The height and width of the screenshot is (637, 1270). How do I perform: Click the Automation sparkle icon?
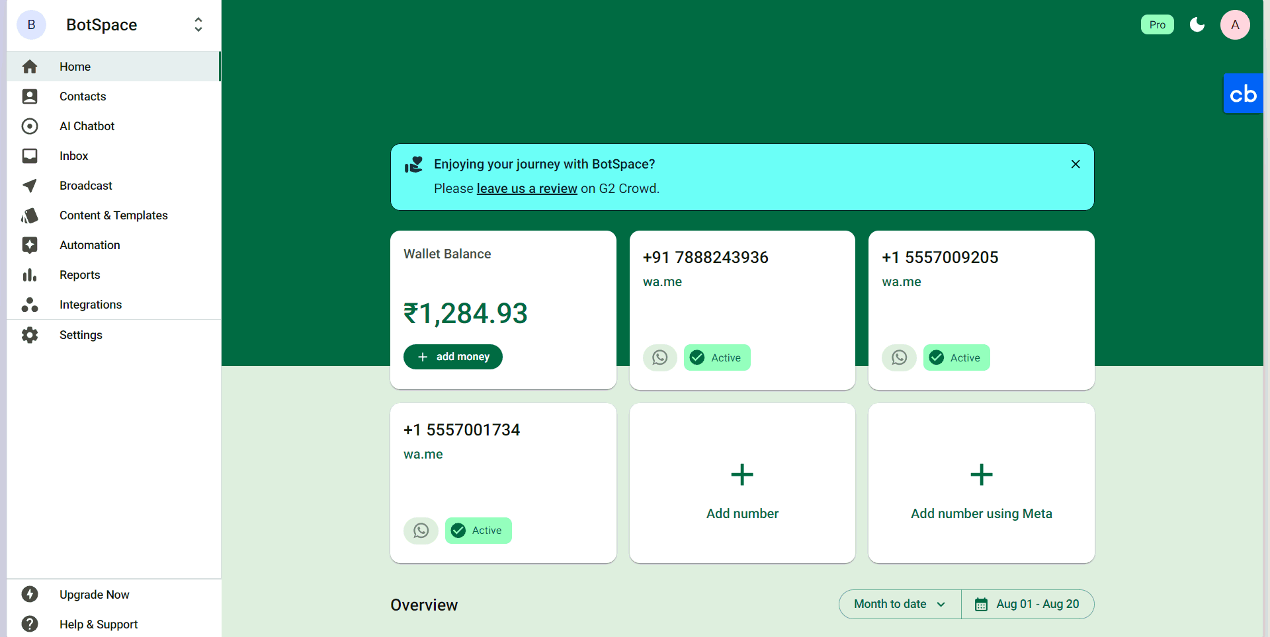(30, 245)
